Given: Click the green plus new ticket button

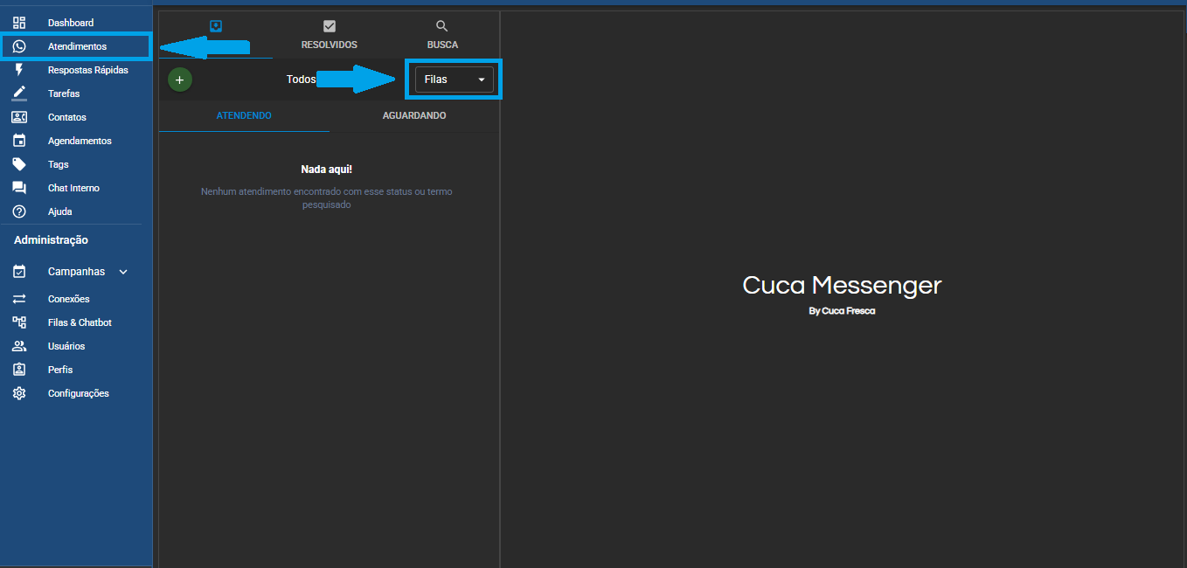Looking at the screenshot, I should tap(180, 80).
